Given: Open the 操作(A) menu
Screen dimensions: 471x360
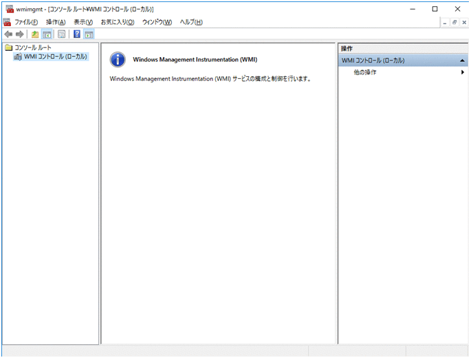Looking at the screenshot, I should pos(56,22).
